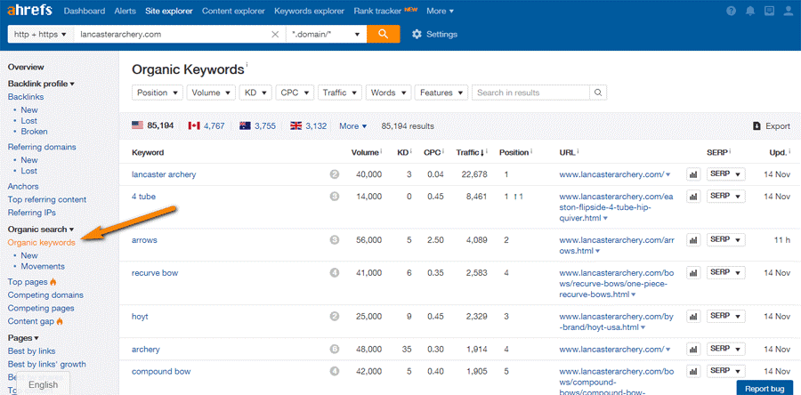The width and height of the screenshot is (801, 395).
Task: Open the user account profile icon
Action: point(788,12)
